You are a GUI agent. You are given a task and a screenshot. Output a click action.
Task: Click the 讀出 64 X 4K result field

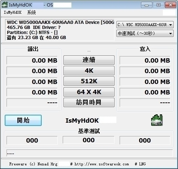[32, 92]
